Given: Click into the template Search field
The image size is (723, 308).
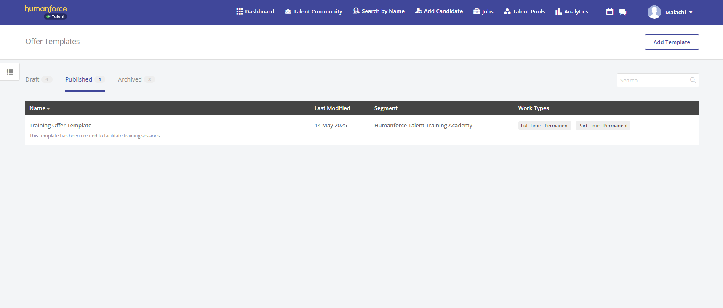Looking at the screenshot, I should pyautogui.click(x=652, y=80).
